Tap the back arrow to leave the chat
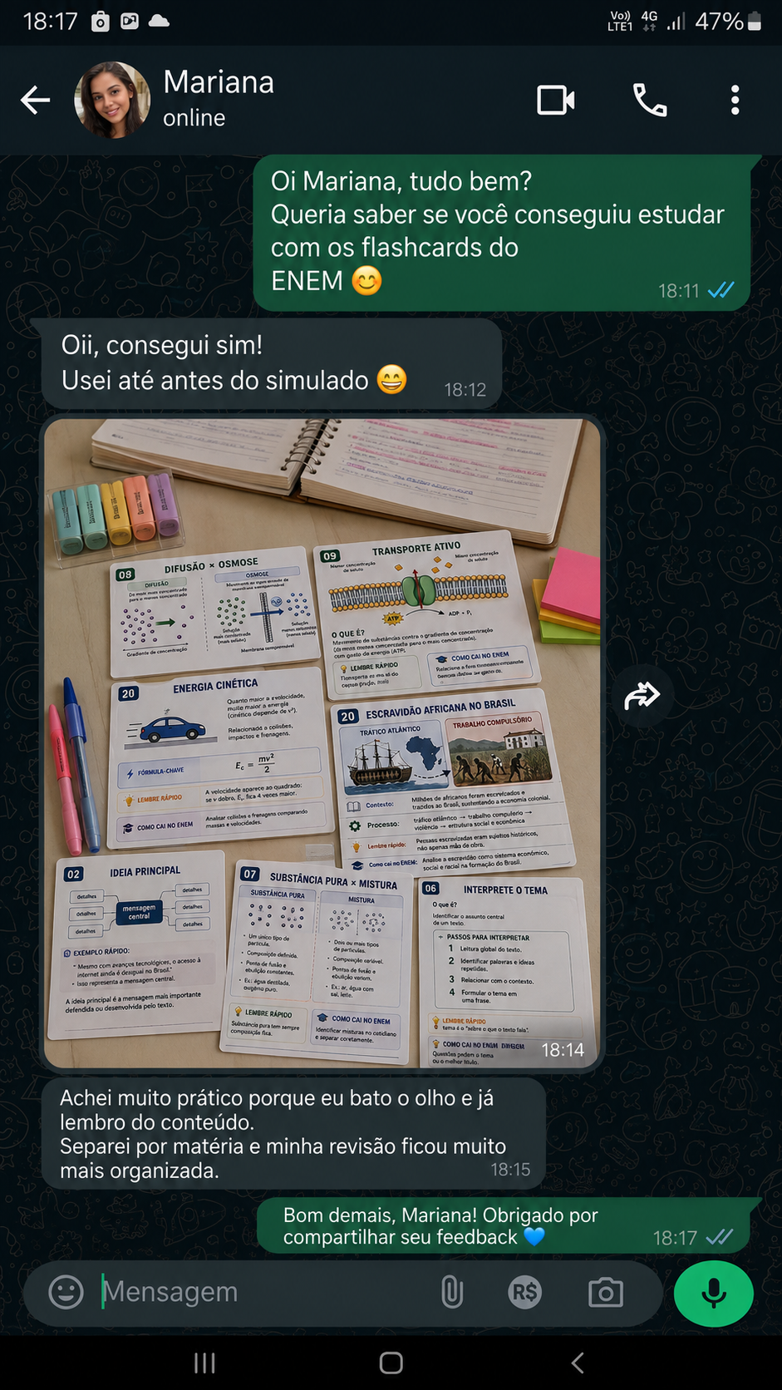 pos(35,101)
